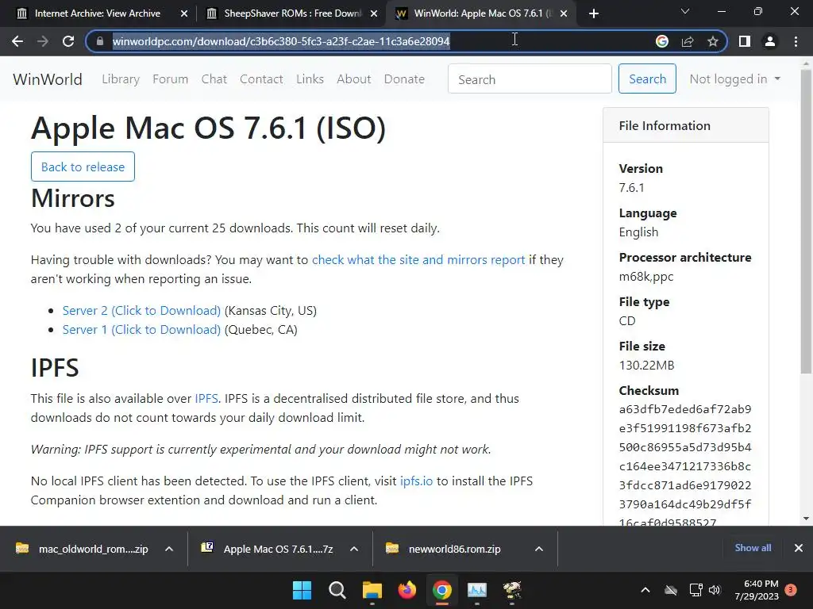Click the Back to release button

coord(83,167)
